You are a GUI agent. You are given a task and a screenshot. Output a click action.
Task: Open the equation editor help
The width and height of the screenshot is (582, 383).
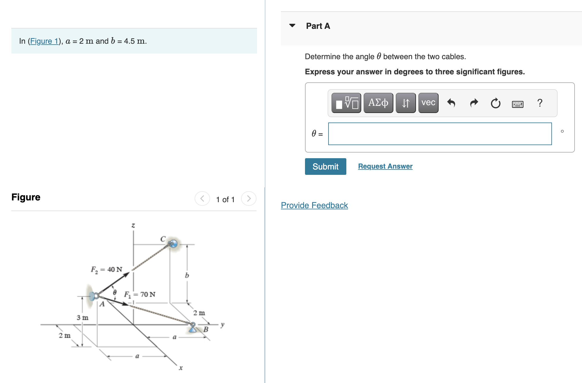pyautogui.click(x=540, y=103)
